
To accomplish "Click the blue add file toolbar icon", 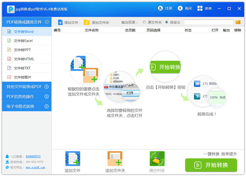I will point(60,23).
